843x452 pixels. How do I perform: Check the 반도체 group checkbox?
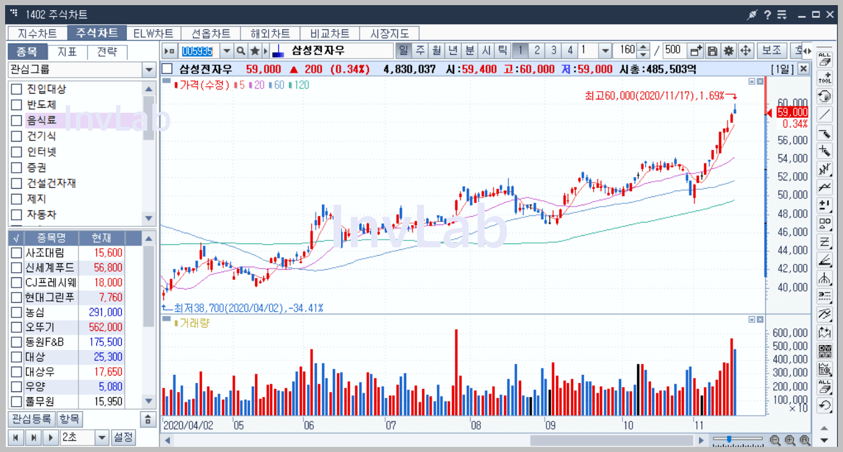(x=17, y=105)
